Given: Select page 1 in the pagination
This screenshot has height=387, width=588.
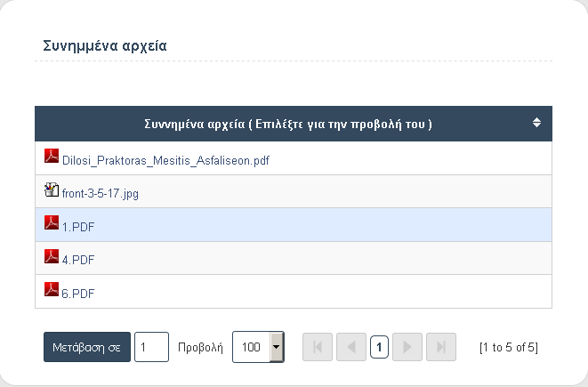Looking at the screenshot, I should [379, 347].
